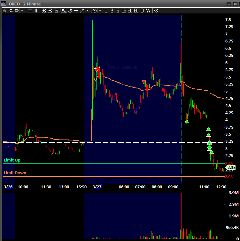Select the horizontal line drawing tool
The width and height of the screenshot is (240, 241).
30,11
